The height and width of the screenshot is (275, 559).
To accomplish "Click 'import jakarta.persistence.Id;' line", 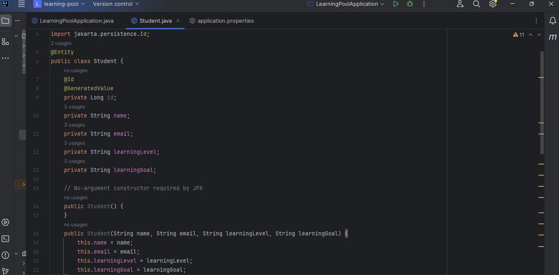I will coord(100,34).
